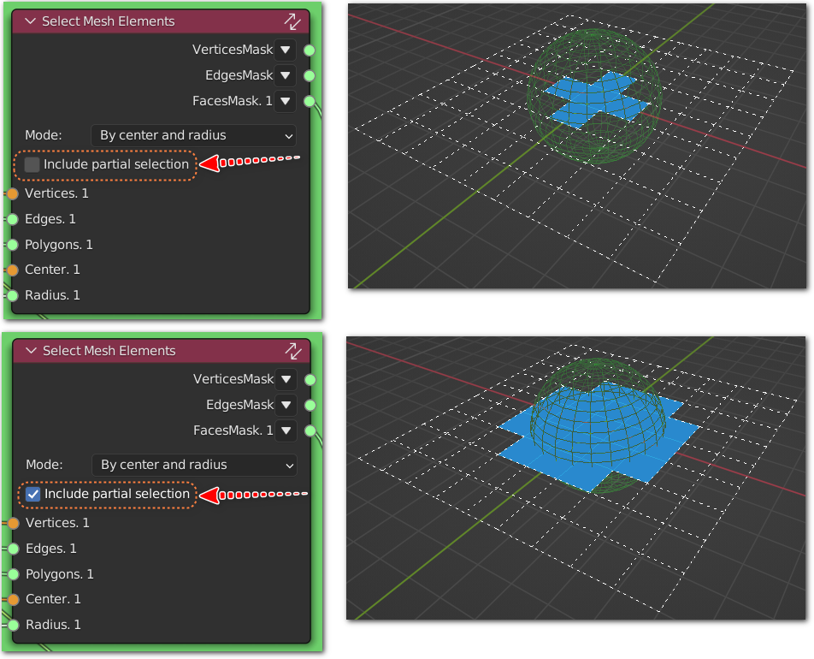Viewport: 814px width, 659px height.
Task: Click Vertices. 1 input socket on bottom node
Action: [x=14, y=524]
